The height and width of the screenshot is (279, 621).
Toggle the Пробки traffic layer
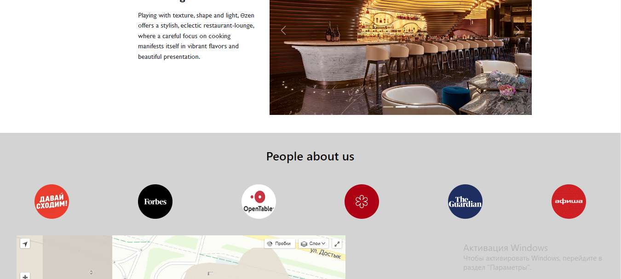click(x=280, y=244)
